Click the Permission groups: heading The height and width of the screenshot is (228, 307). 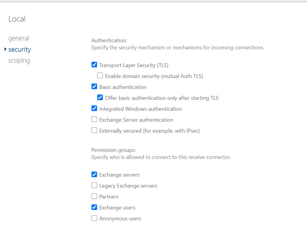click(x=114, y=150)
